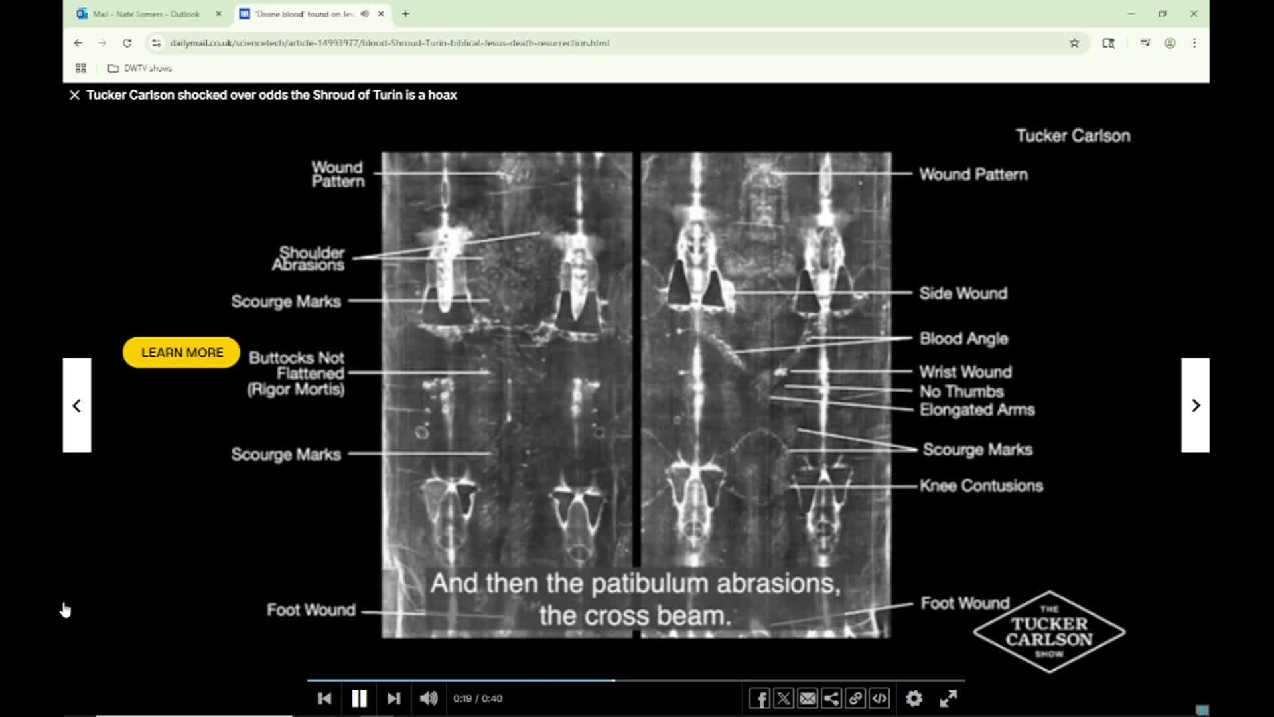Go back in browser history
The image size is (1274, 717).
click(x=78, y=43)
